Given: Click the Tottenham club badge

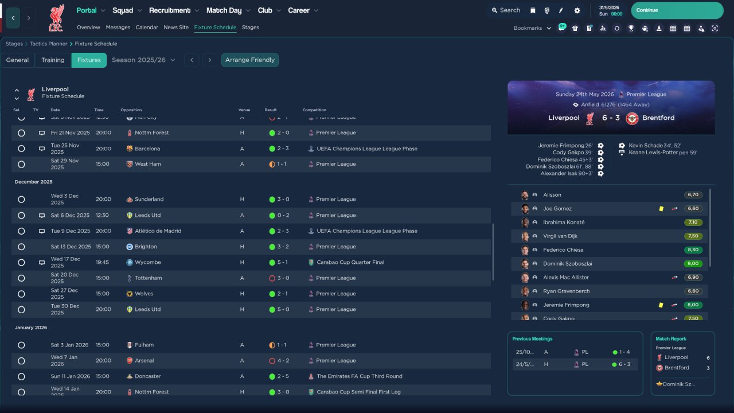Looking at the screenshot, I should pos(130,278).
